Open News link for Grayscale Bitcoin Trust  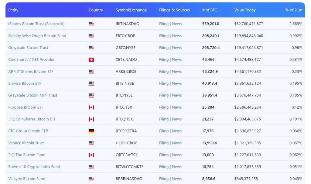point(177,48)
